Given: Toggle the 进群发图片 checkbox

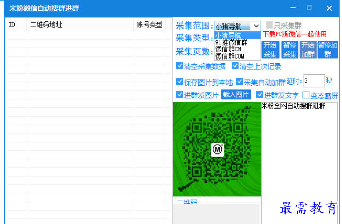Looking at the screenshot, I should [179, 95].
